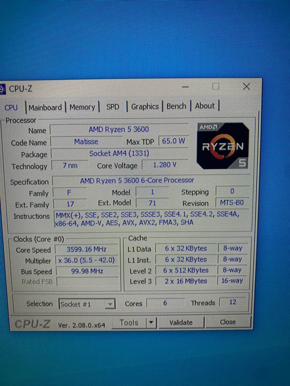290x386 pixels.
Task: Click the Max TDP value box
Action: point(174,141)
